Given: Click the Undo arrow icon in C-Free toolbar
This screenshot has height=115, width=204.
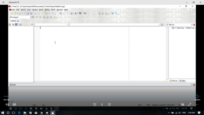Looking at the screenshot, I should [49, 13].
